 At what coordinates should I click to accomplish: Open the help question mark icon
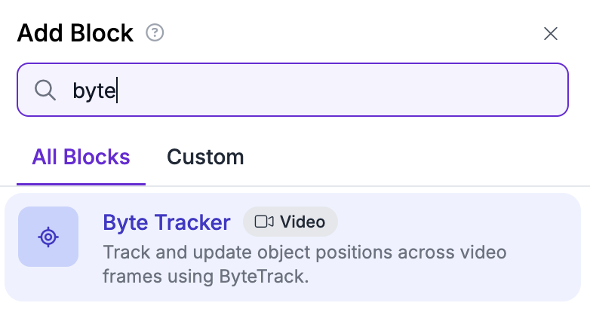click(155, 32)
